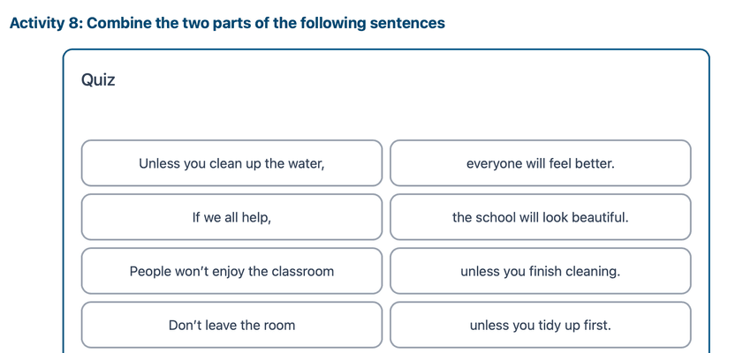Image resolution: width=743 pixels, height=353 pixels.
Task: Click the "Quiz" title text
Action: [x=98, y=80]
